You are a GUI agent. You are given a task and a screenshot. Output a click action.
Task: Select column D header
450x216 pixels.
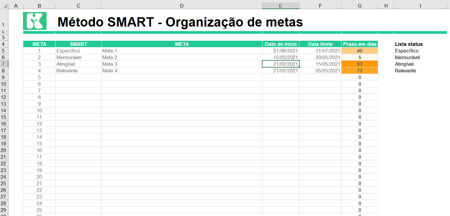coord(182,6)
